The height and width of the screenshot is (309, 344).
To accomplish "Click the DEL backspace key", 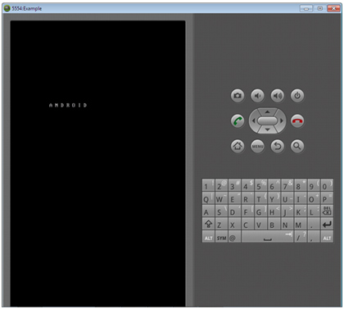I will click(327, 211).
